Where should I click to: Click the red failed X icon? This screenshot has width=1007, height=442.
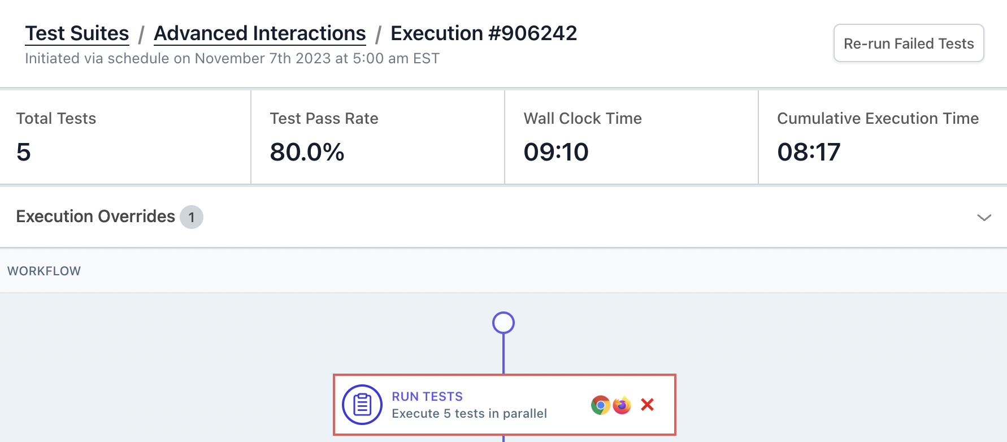[x=648, y=405]
